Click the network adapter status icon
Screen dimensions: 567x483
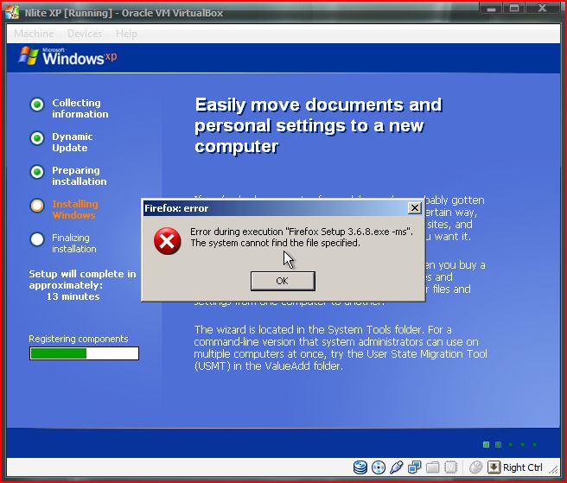tap(414, 467)
